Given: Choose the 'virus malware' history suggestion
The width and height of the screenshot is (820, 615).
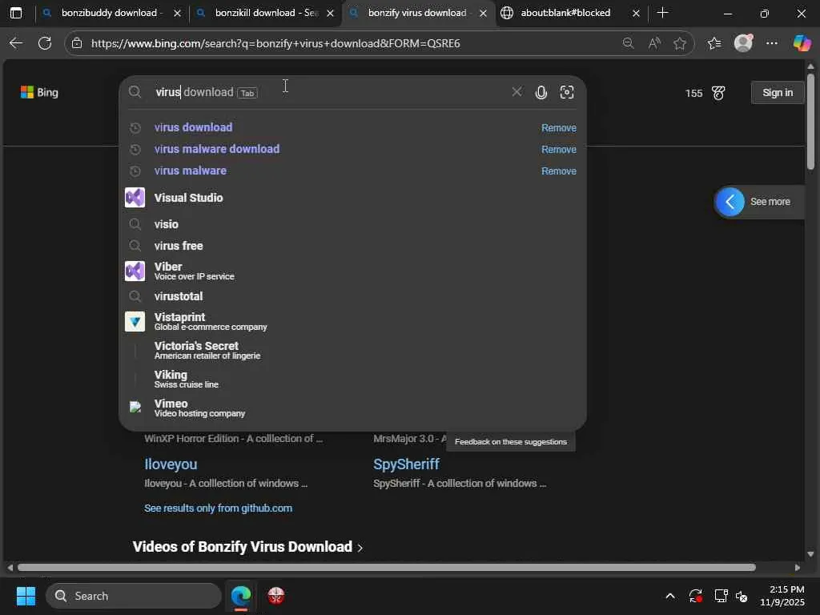Looking at the screenshot, I should click(x=191, y=171).
